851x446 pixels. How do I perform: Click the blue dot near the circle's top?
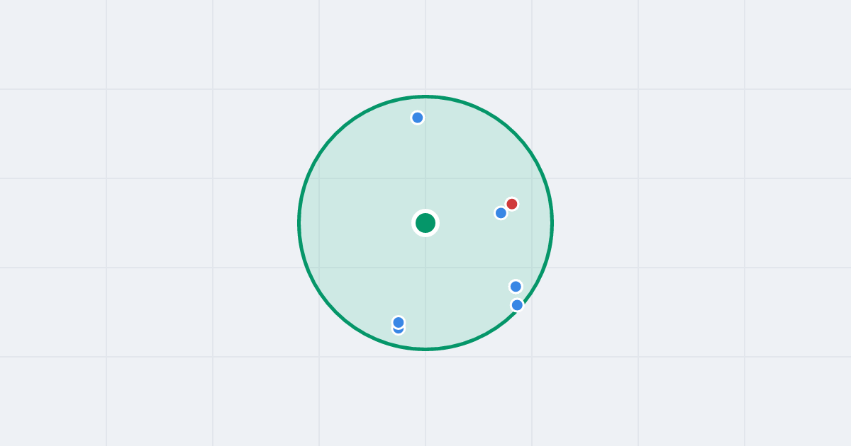418,118
